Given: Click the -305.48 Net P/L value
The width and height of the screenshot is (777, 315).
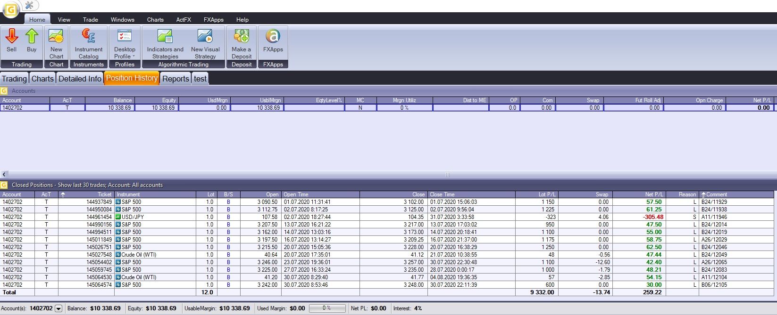Looking at the screenshot, I should click(653, 217).
